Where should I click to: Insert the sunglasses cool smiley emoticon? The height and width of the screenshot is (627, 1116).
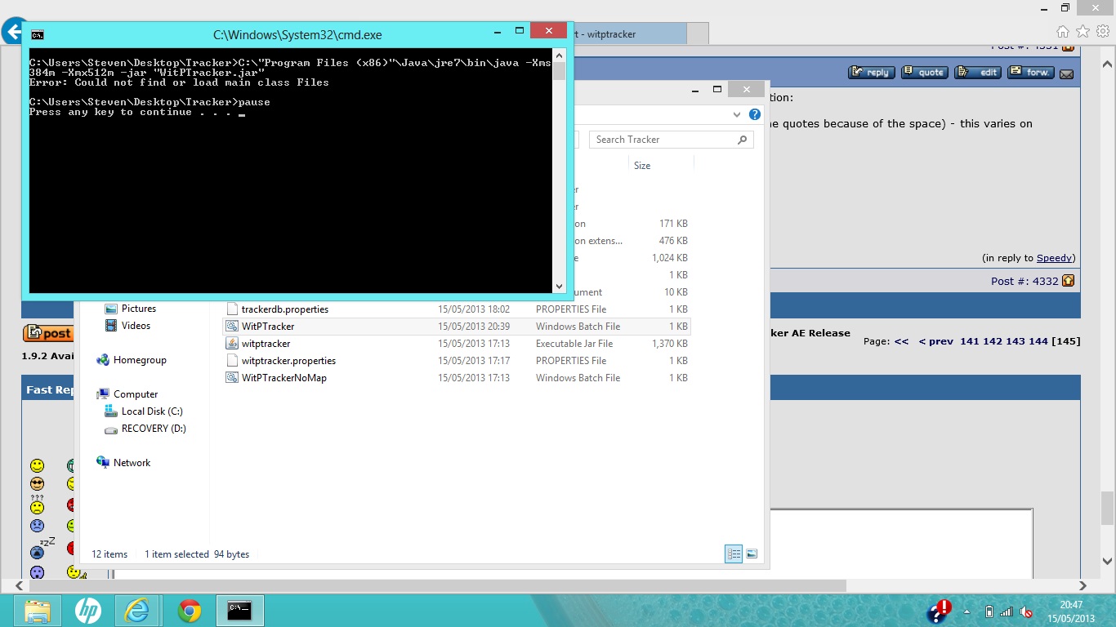click(x=37, y=484)
